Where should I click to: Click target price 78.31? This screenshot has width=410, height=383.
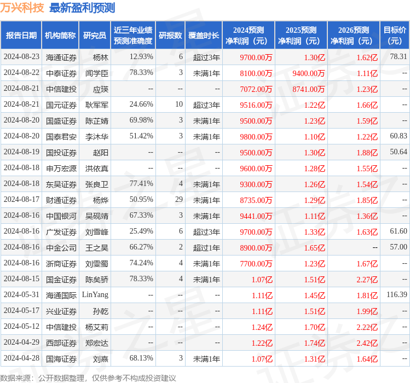pyautogui.click(x=399, y=57)
